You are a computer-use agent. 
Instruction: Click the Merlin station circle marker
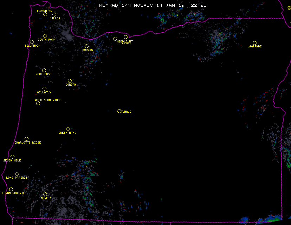coord(45,194)
